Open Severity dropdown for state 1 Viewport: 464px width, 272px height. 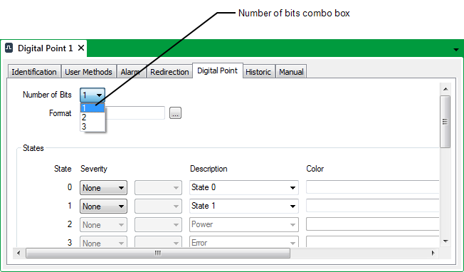pos(103,206)
